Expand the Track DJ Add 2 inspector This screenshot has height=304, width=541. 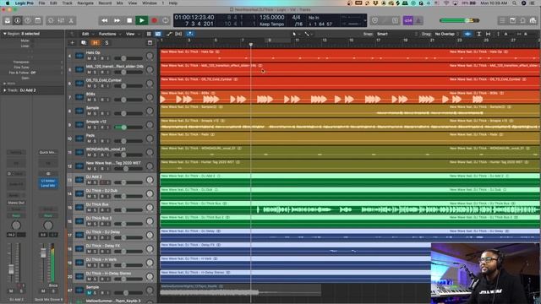pyautogui.click(x=5, y=90)
